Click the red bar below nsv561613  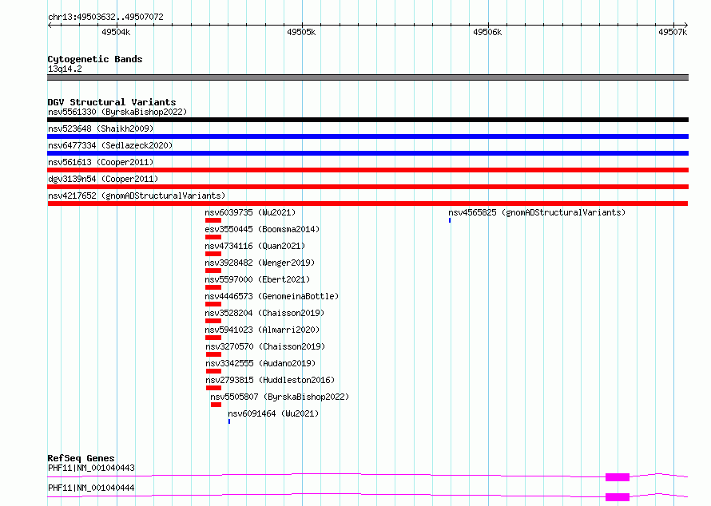click(x=367, y=170)
